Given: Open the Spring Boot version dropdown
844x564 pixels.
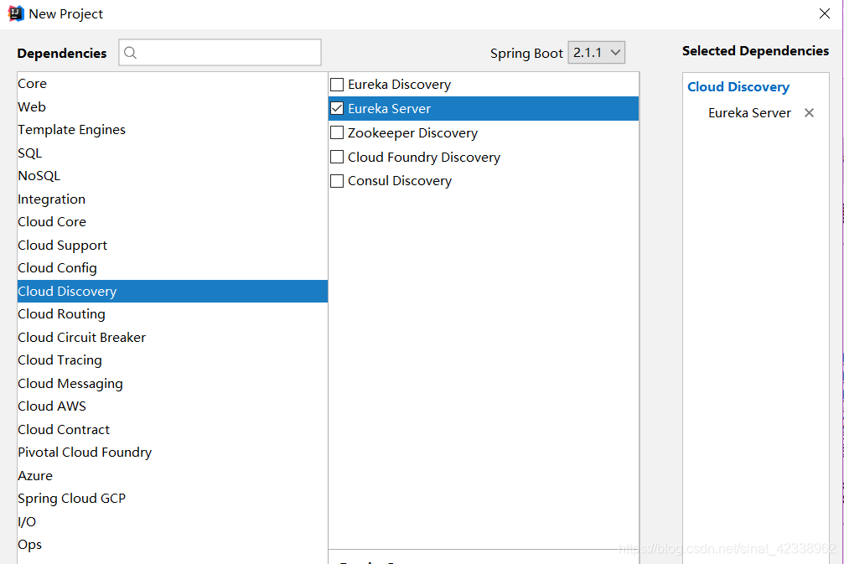Looking at the screenshot, I should 597,53.
